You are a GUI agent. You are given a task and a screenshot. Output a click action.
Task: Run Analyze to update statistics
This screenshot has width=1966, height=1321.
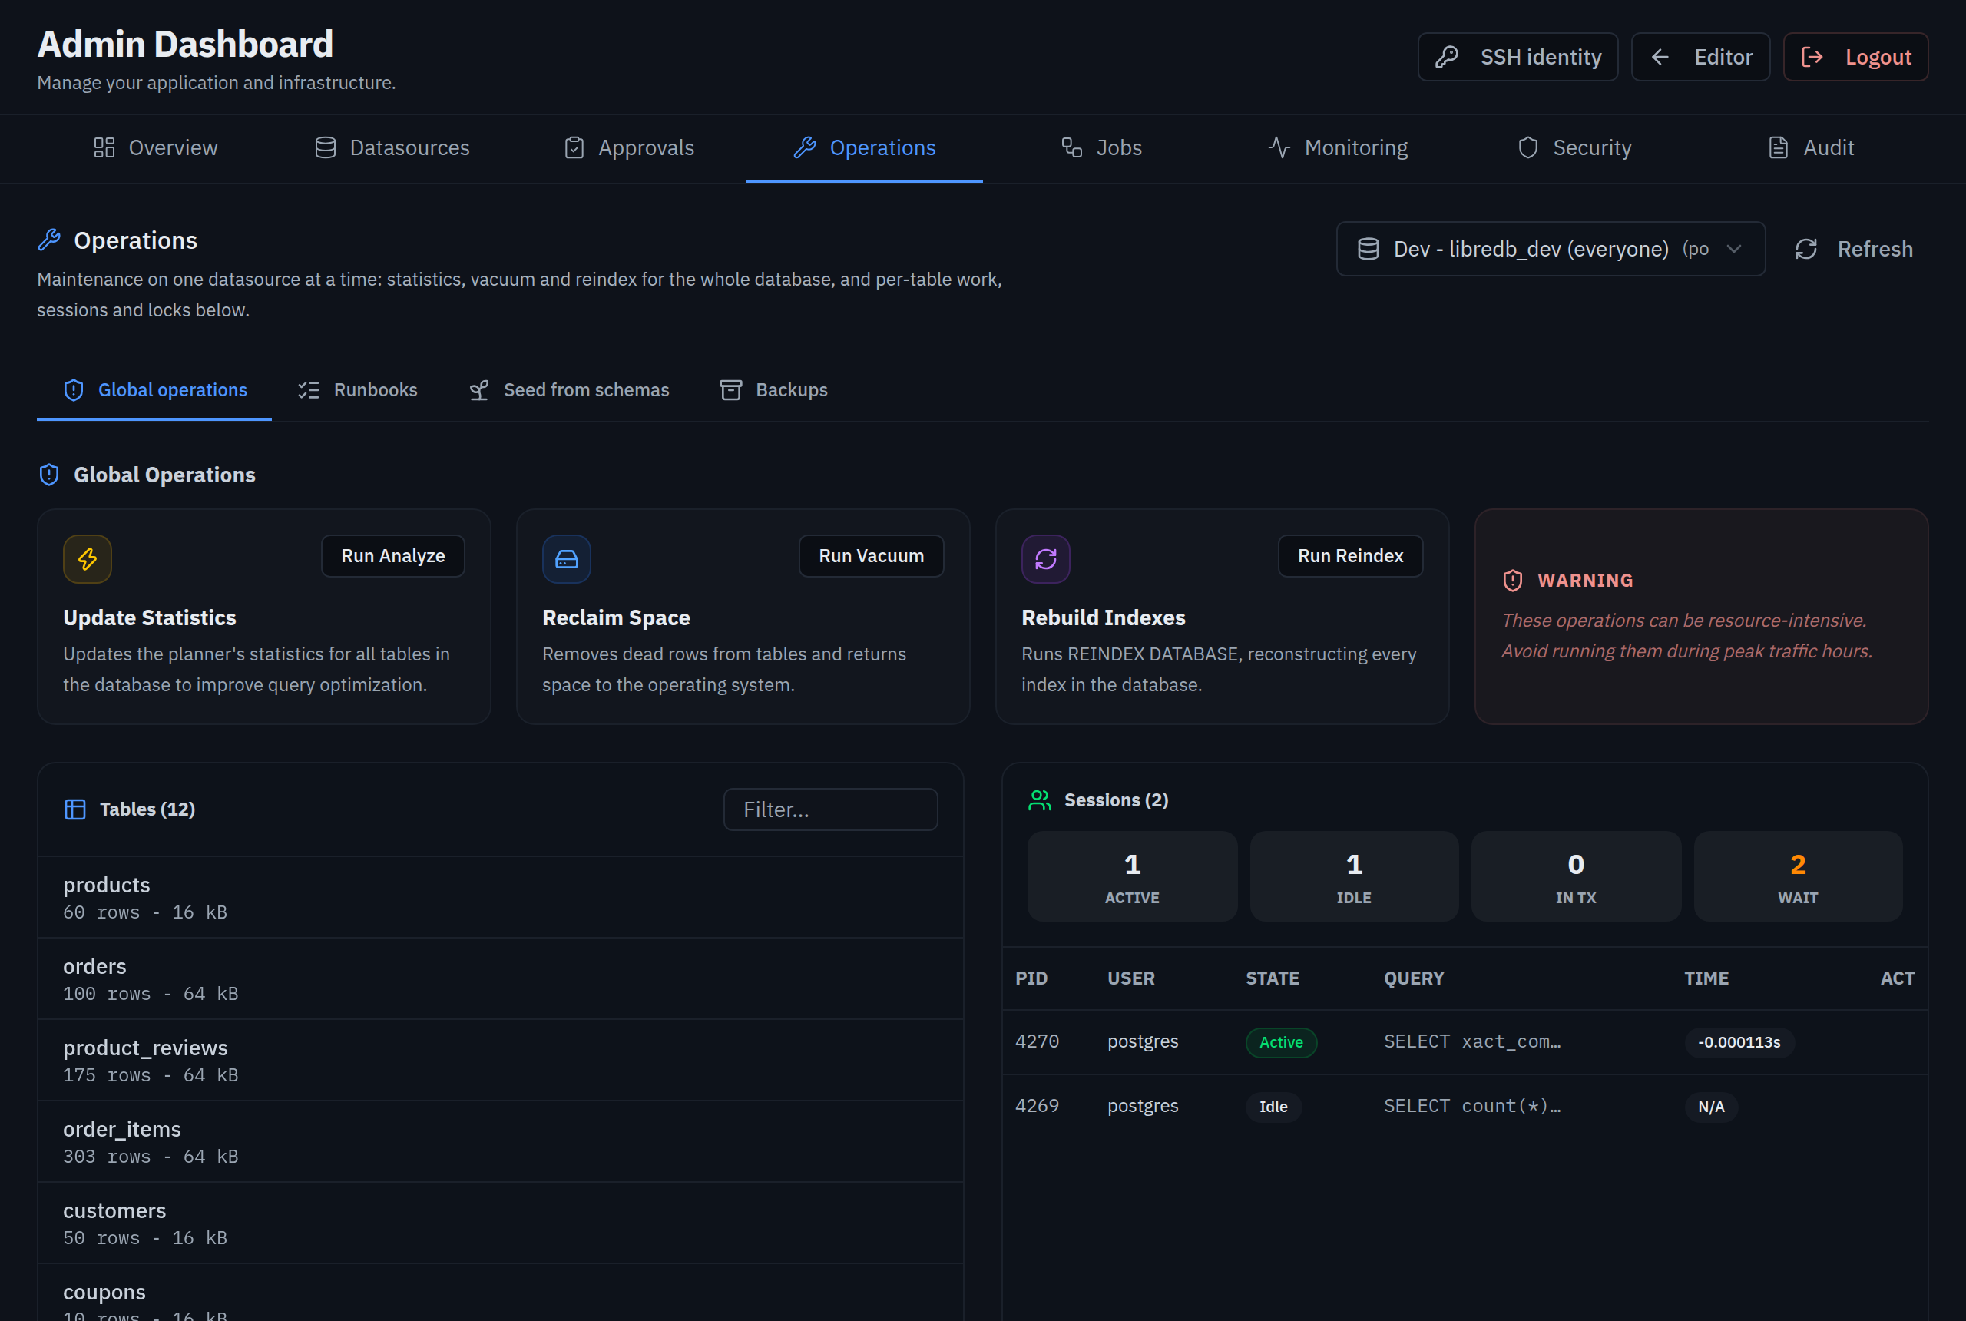point(392,555)
